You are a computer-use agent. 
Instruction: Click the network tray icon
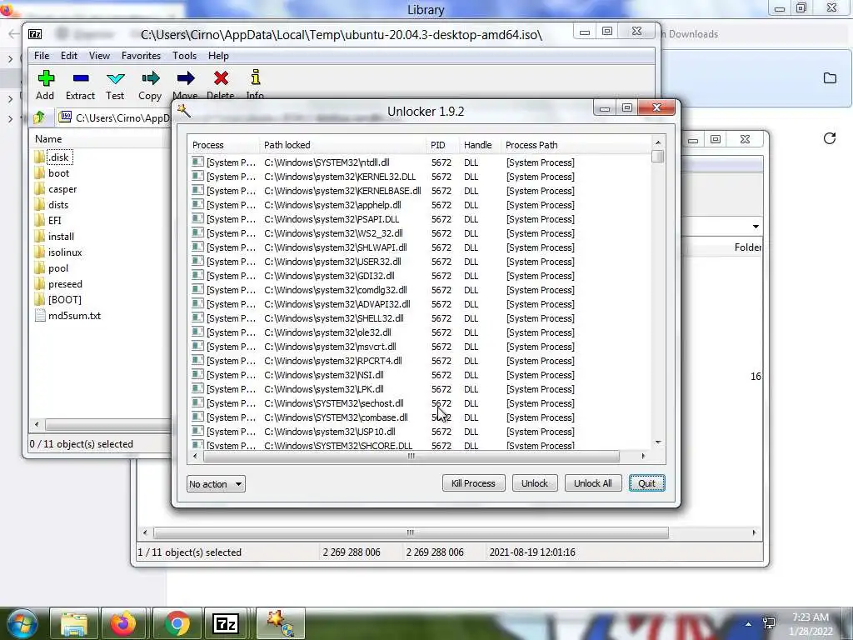pyautogui.click(x=769, y=623)
